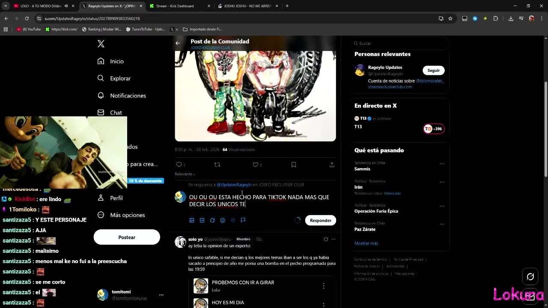Click the flag icon in reply toolbar
This screenshot has width=548, height=308.
(x=243, y=220)
